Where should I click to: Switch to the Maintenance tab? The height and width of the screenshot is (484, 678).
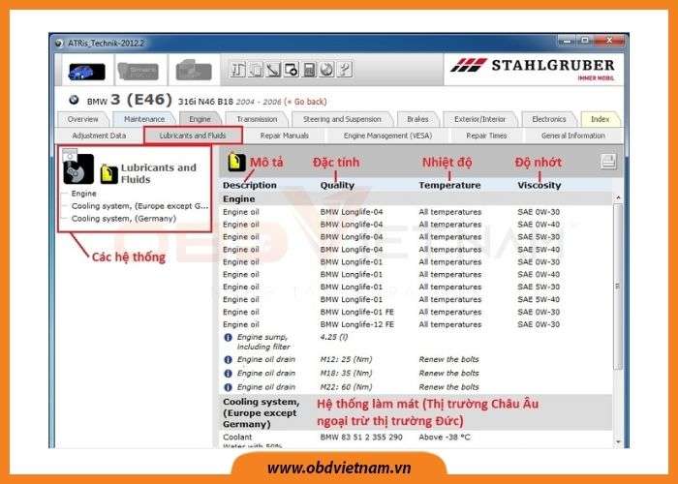click(x=144, y=119)
